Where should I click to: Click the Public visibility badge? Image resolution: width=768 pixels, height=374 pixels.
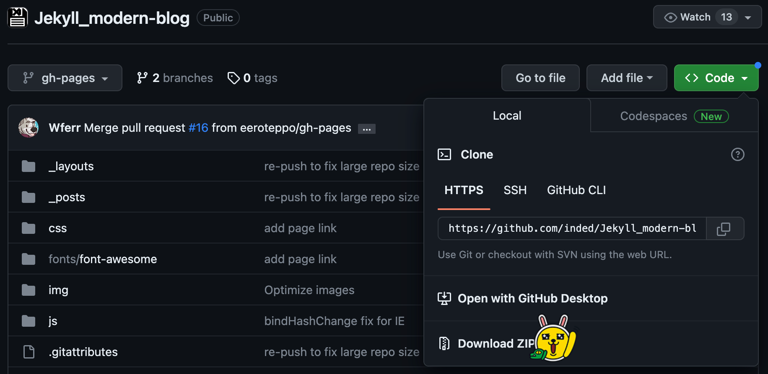[218, 18]
